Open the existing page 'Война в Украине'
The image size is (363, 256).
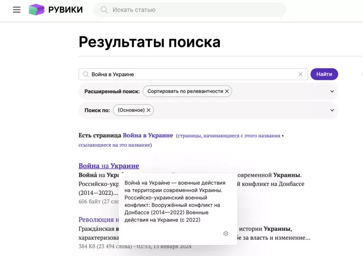[x=148, y=135]
